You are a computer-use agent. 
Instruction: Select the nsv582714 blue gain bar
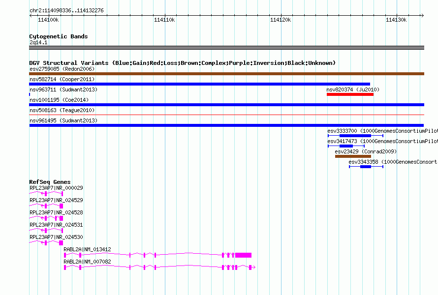coord(199,84)
